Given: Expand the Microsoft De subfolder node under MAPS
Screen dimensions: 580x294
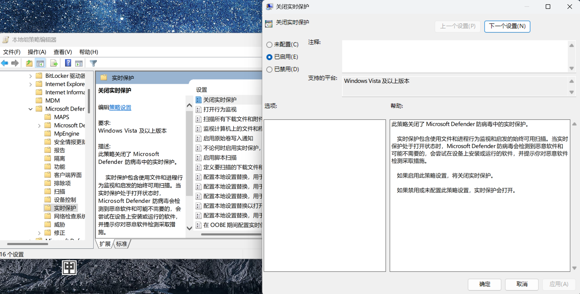Looking at the screenshot, I should (39, 125).
